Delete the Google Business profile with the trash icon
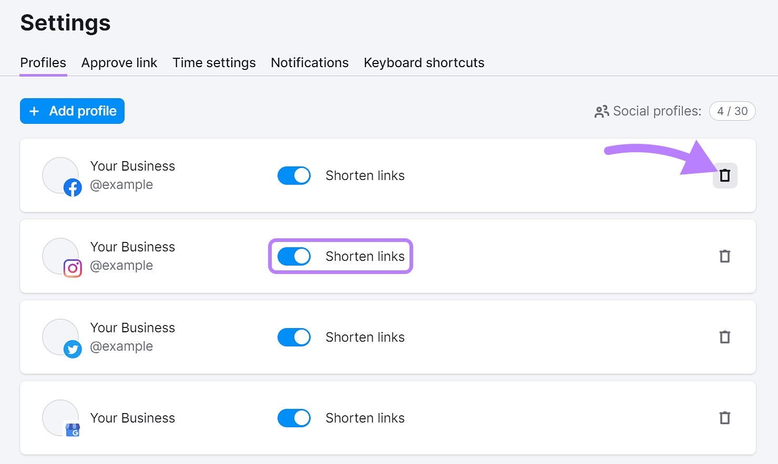This screenshot has width=778, height=464. (725, 418)
